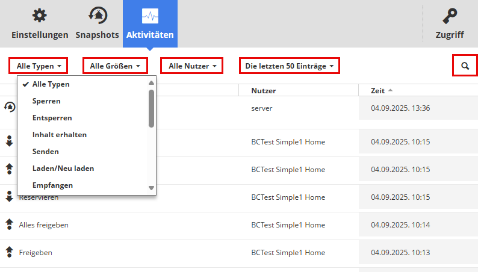Pick Senden in the dropdown list

pos(46,152)
